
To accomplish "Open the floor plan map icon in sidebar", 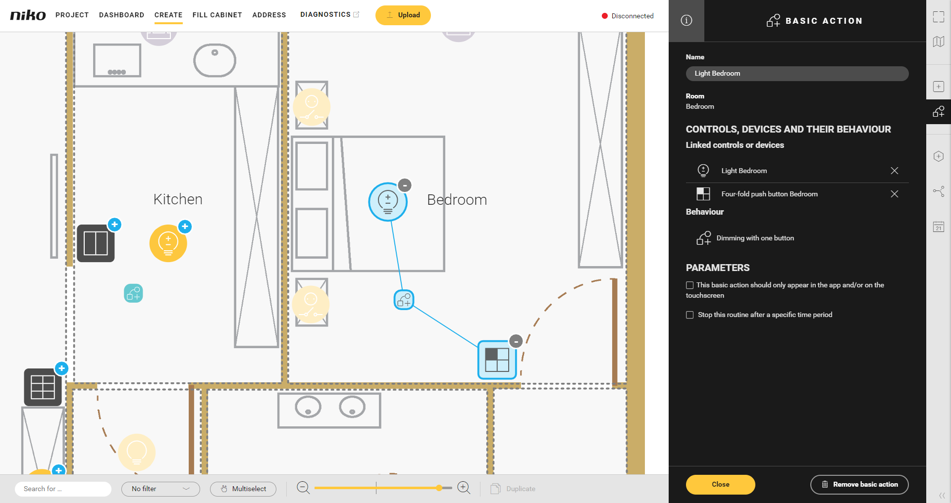I will coord(939,42).
